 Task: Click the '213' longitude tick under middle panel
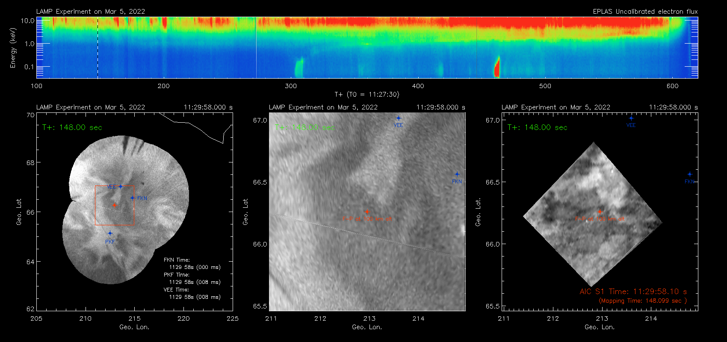coord(369,318)
